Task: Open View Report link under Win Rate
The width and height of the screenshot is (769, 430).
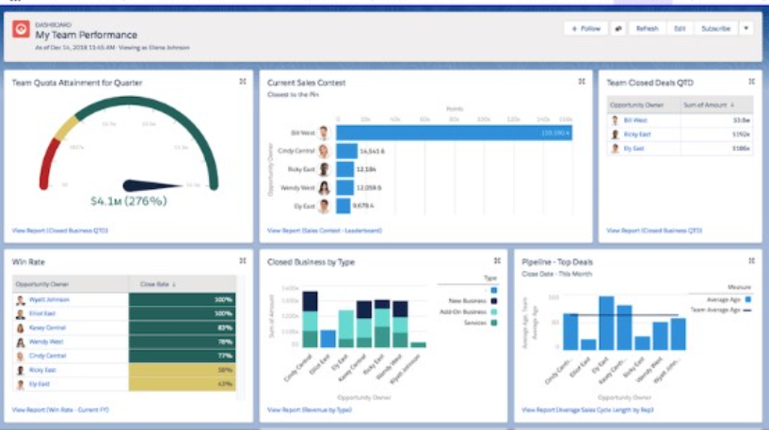Action: [x=61, y=410]
